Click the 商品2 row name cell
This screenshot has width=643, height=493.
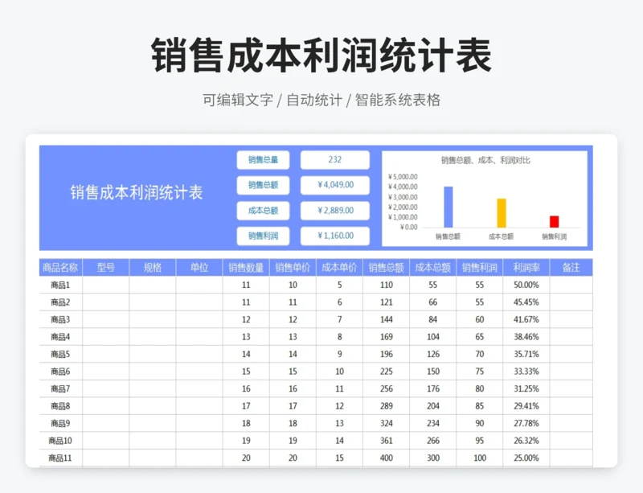coord(61,302)
